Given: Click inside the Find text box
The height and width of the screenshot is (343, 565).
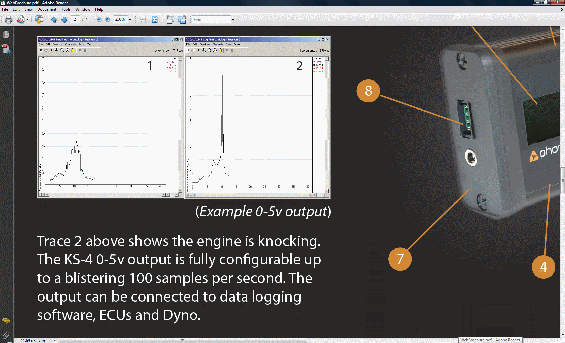Looking at the screenshot, I should pos(212,20).
